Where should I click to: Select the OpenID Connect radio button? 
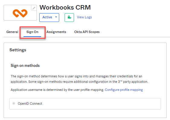(14, 103)
